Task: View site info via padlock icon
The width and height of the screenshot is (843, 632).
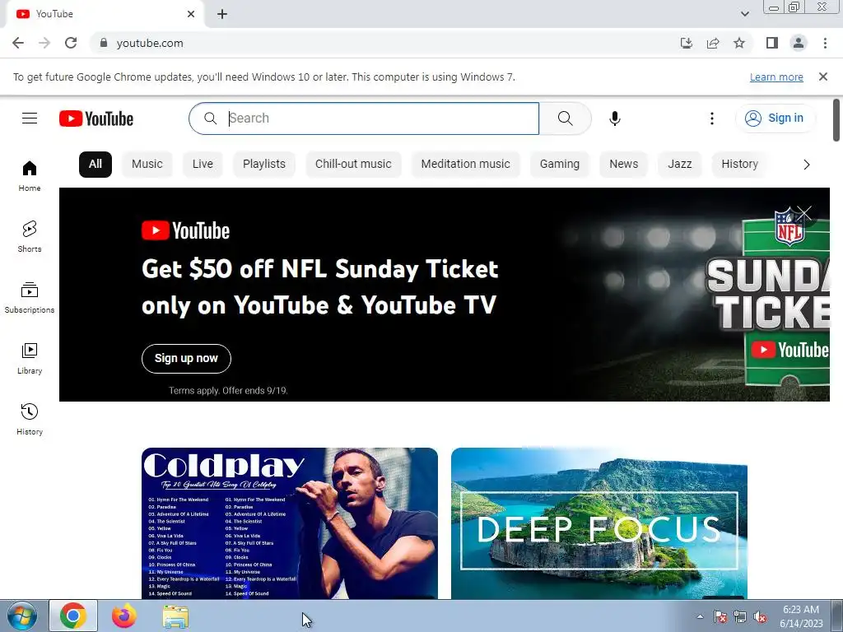Action: [x=104, y=43]
